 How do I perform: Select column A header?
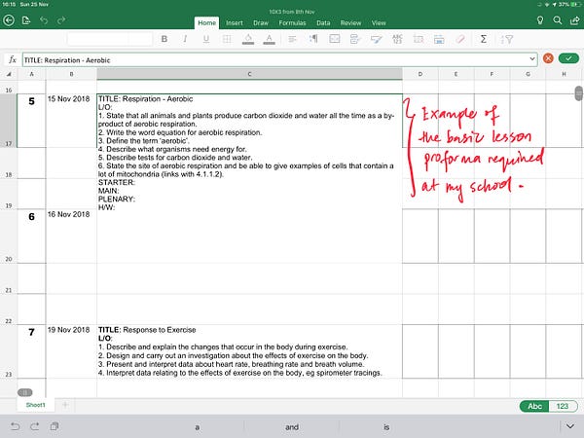pos(32,74)
